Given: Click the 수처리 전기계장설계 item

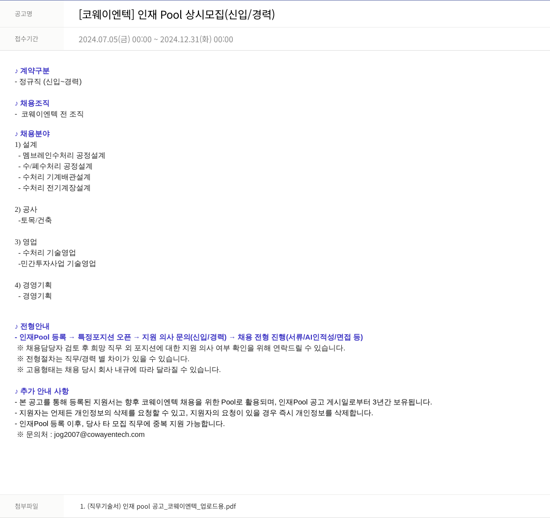Looking at the screenshot, I should pos(55,188).
